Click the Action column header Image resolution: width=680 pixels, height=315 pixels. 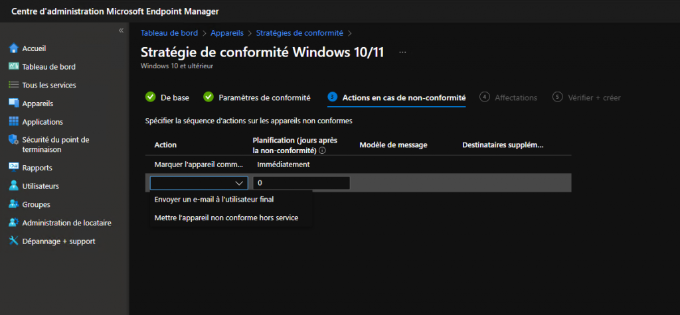tap(165, 145)
